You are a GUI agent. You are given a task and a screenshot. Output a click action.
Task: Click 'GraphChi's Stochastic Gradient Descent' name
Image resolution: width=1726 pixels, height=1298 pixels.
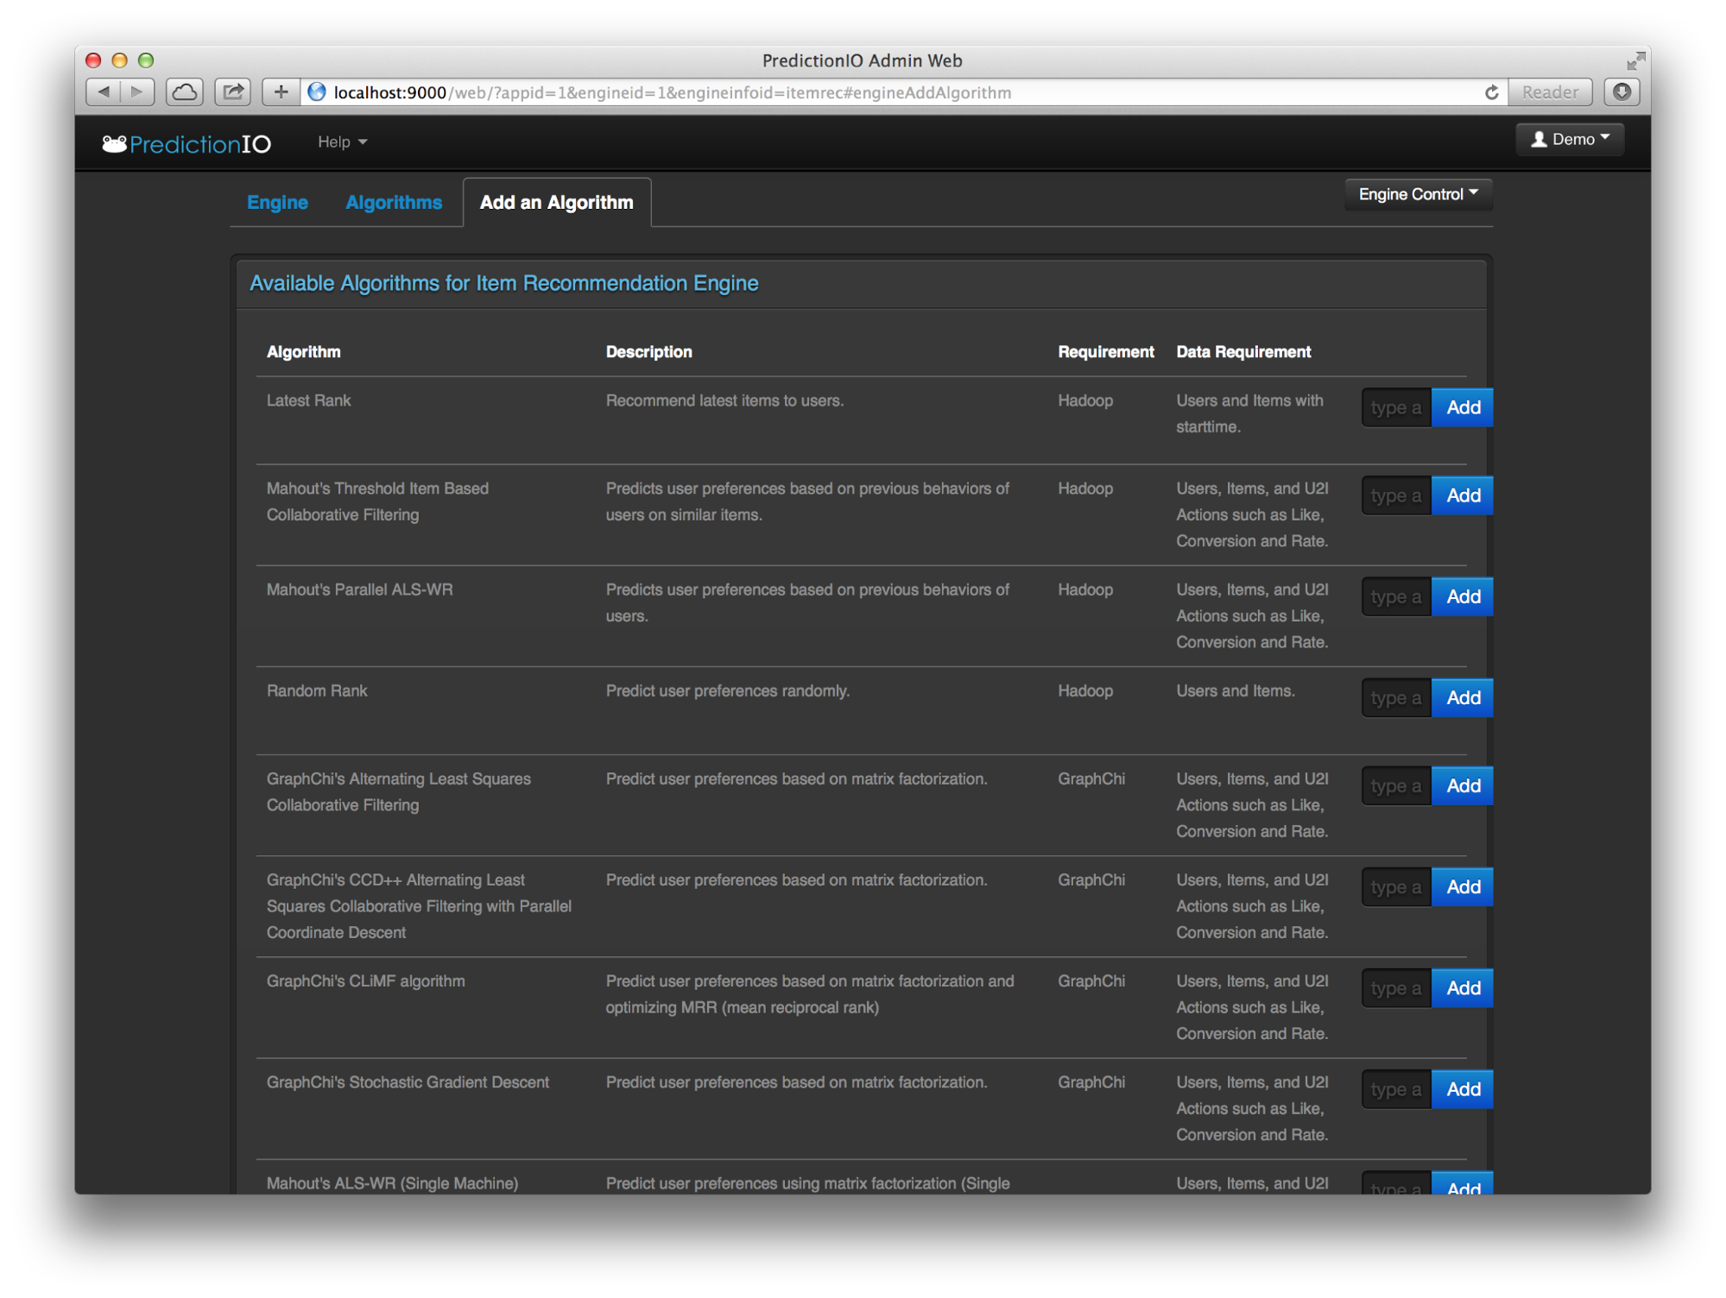pyautogui.click(x=408, y=1082)
